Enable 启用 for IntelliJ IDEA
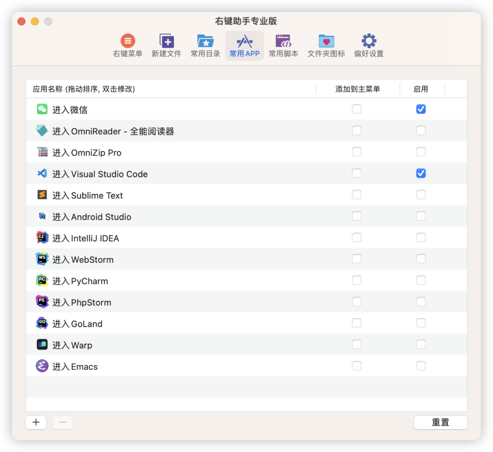 point(421,237)
